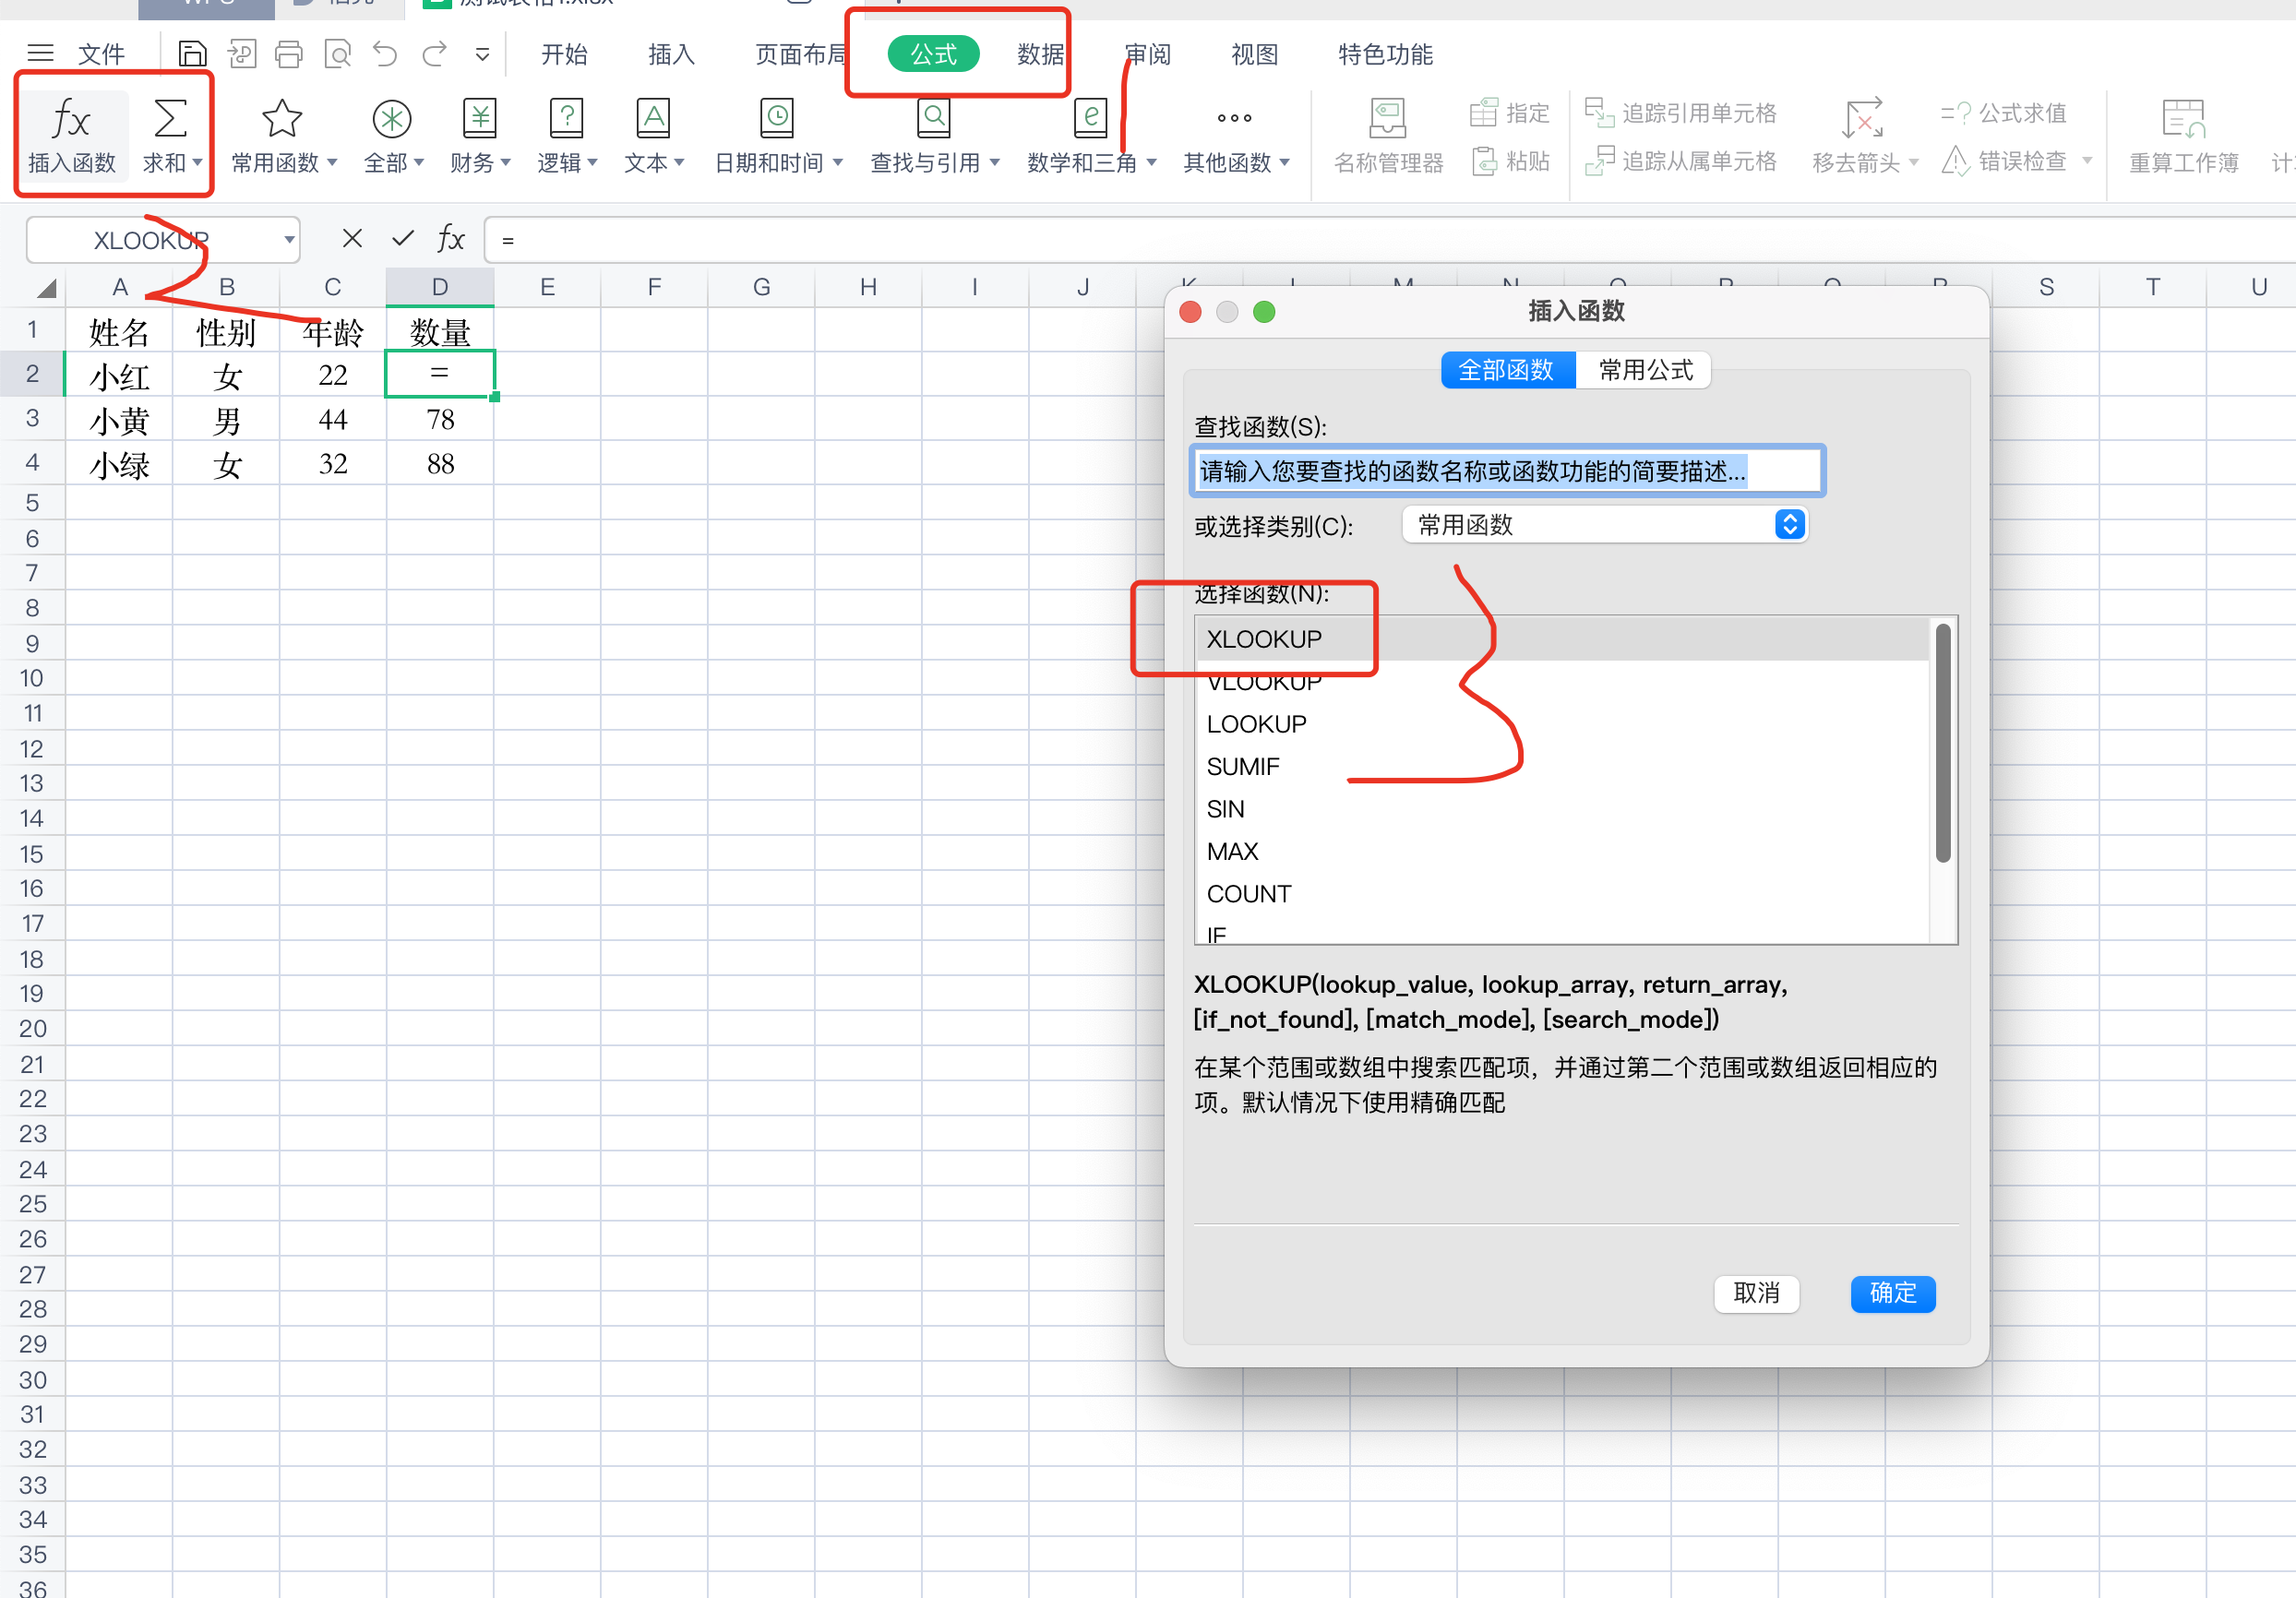The image size is (2296, 1598).
Task: Click the AutoSum (求和) sigma icon
Action: pyautogui.click(x=170, y=119)
